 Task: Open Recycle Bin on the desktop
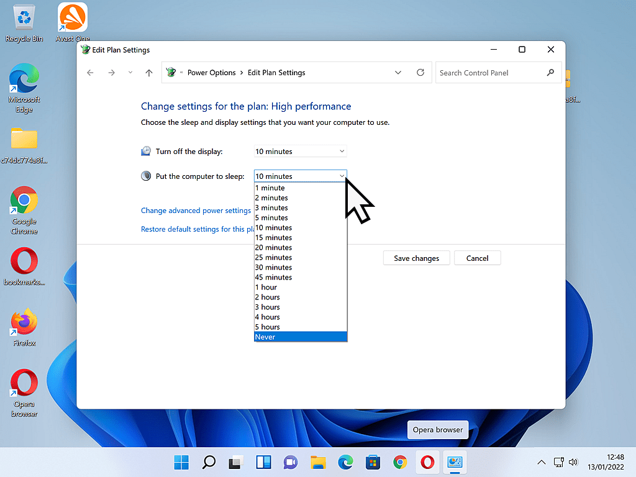24,23
